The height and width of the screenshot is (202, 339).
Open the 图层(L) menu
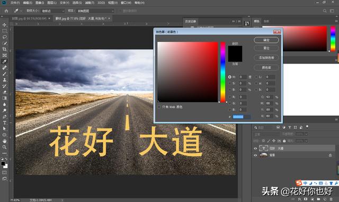click(x=52, y=3)
